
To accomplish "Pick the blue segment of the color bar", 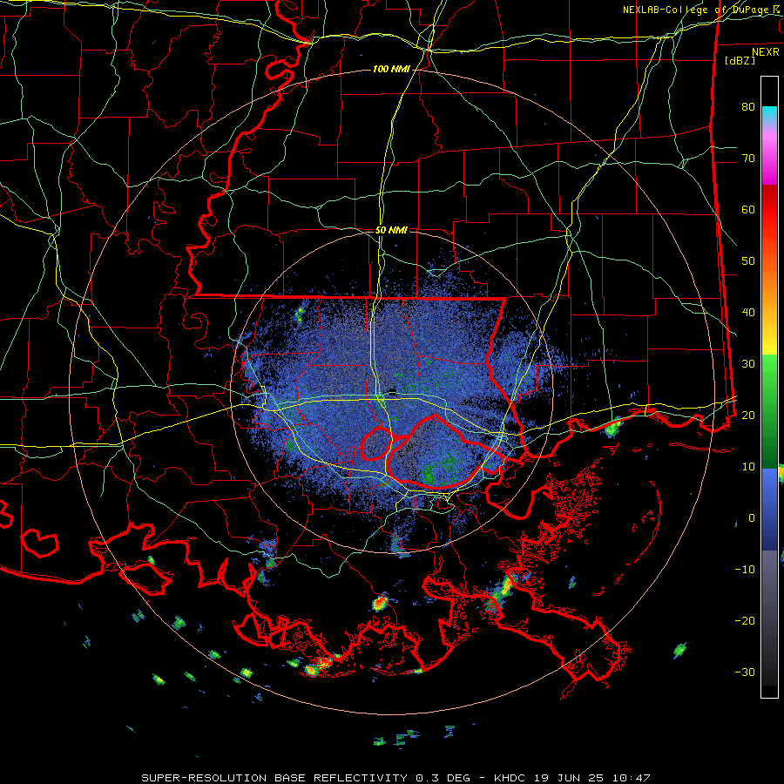I will pos(769,509).
